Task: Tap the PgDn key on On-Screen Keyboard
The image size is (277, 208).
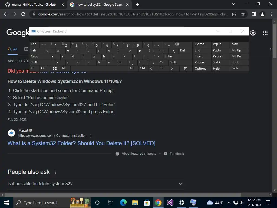Action: (220, 50)
